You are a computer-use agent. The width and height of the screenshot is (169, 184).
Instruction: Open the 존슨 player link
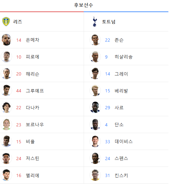click(x=119, y=40)
